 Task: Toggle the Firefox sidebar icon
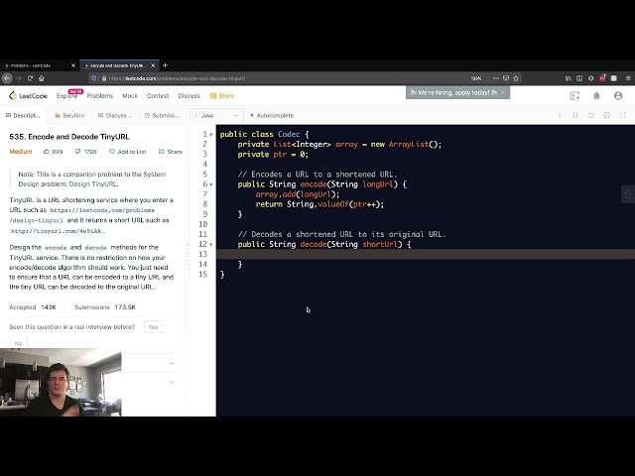pos(579,78)
